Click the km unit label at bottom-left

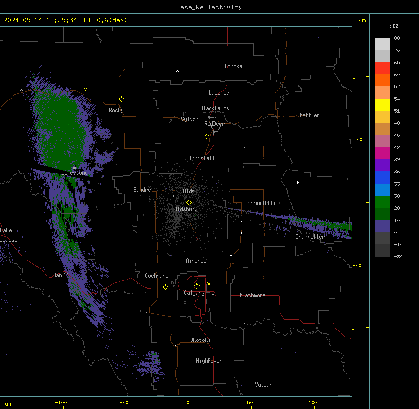(x=7, y=403)
